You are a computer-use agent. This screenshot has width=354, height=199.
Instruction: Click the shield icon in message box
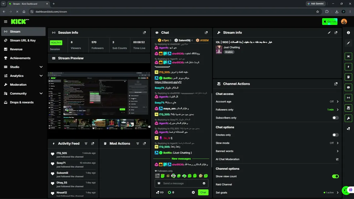[159, 183]
